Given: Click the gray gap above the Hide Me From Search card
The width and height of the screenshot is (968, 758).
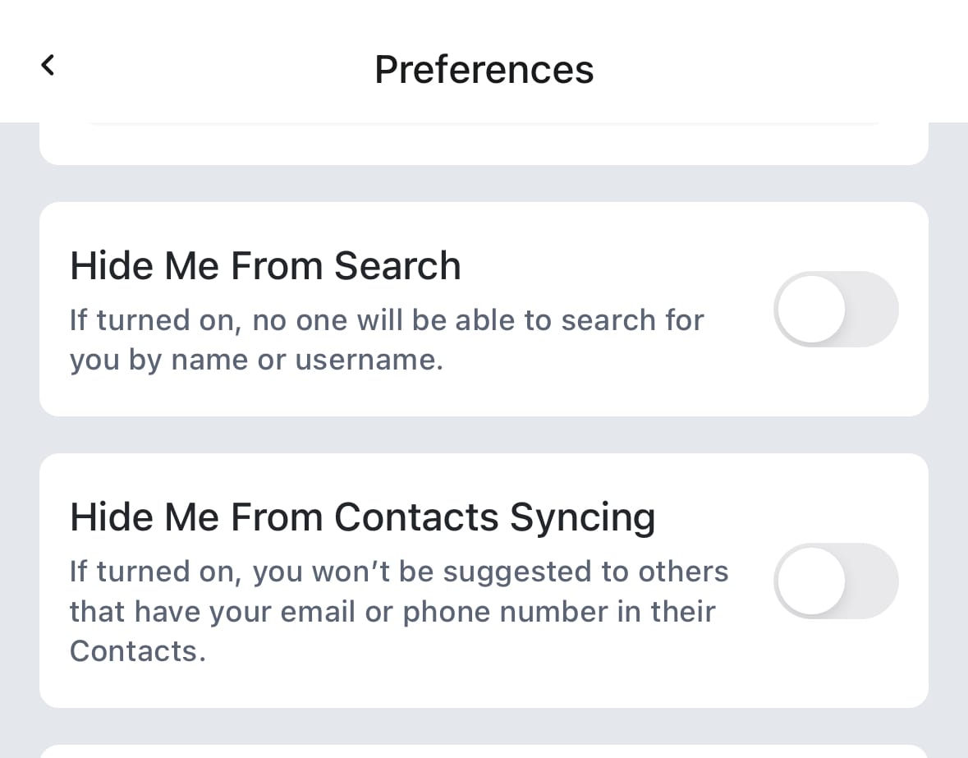Looking at the screenshot, I should click(x=484, y=183).
